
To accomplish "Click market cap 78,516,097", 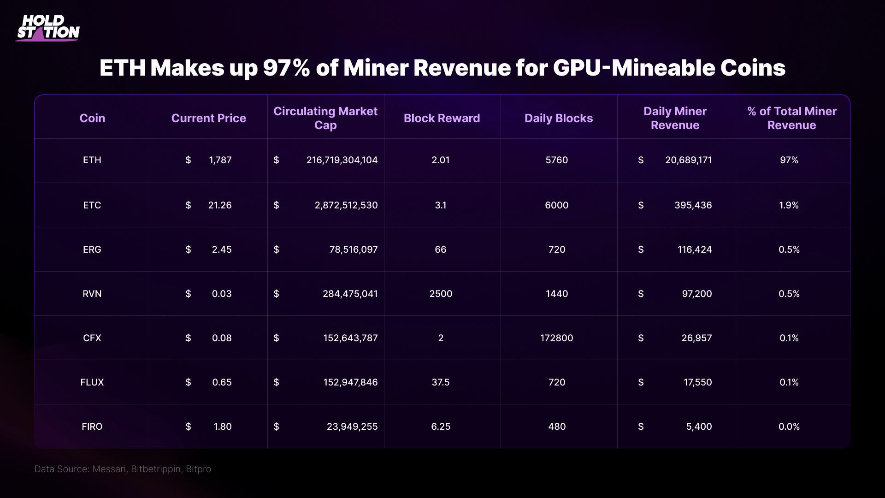I will click(354, 249).
